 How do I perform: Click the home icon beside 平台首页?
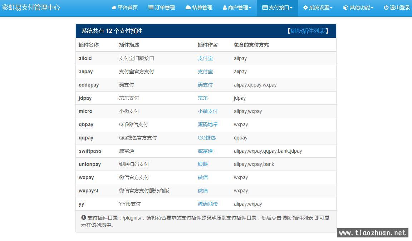[x=114, y=8]
